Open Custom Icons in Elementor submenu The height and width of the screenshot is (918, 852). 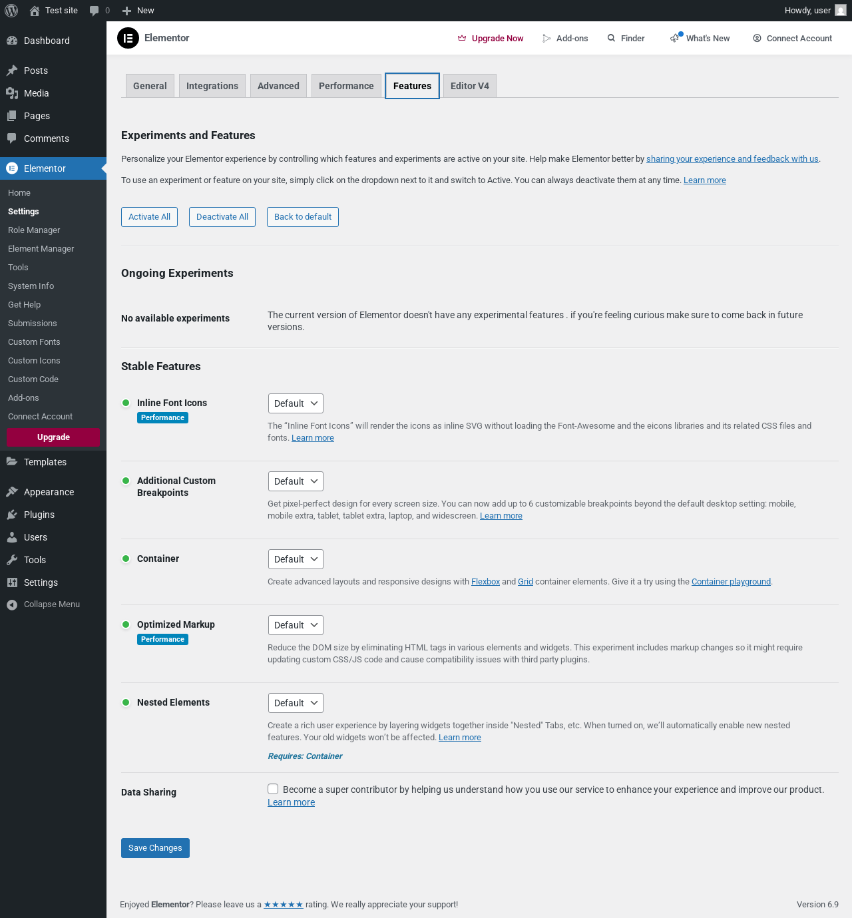[34, 361]
